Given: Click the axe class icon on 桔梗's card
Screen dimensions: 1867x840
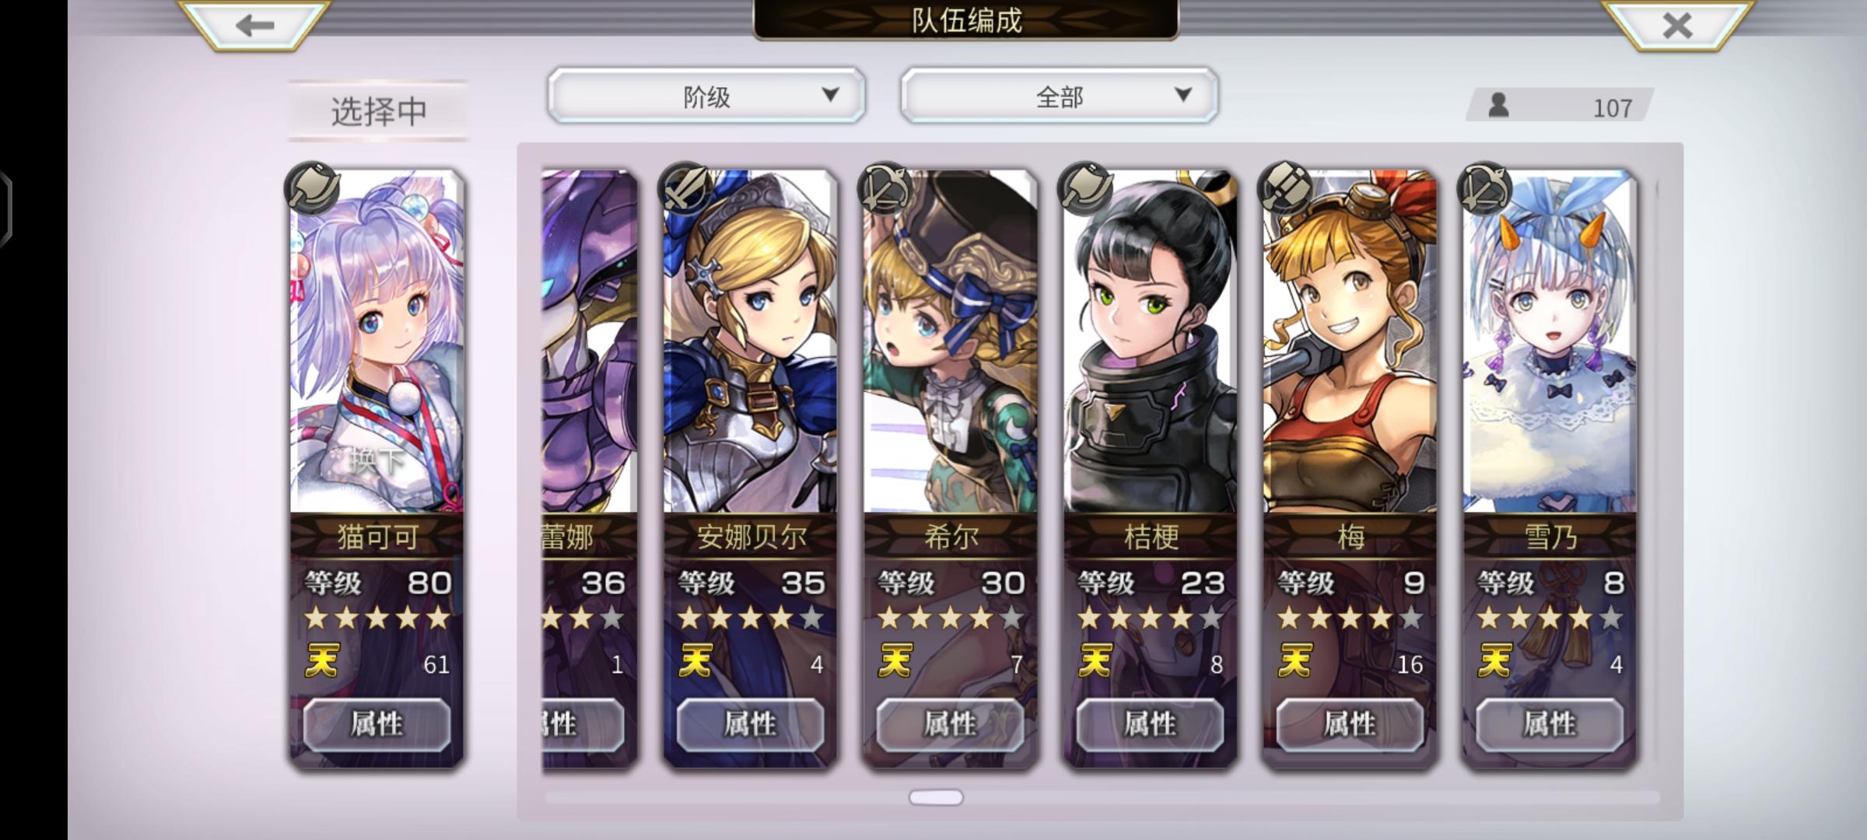Looking at the screenshot, I should click(x=1085, y=187).
